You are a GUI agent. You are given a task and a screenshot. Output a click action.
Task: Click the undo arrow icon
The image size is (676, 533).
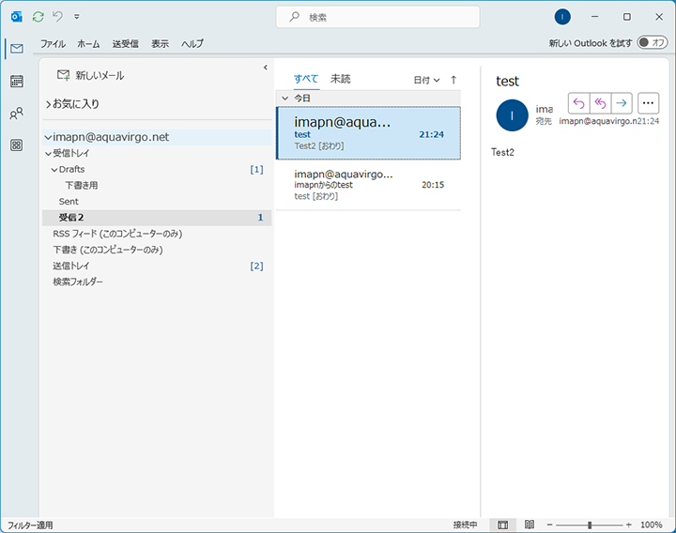tap(57, 17)
